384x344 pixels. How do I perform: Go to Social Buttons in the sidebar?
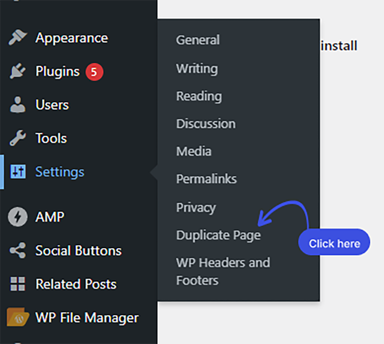coord(78,251)
